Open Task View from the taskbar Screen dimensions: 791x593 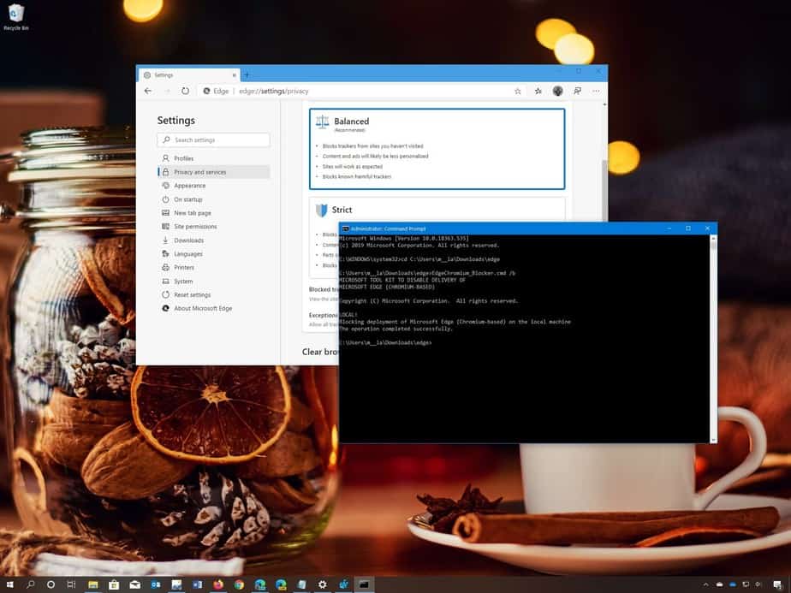click(x=71, y=584)
